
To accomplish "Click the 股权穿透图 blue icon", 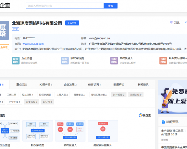I will [x=65, y=61].
